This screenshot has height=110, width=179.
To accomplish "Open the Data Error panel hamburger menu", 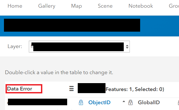I will click(71, 89).
